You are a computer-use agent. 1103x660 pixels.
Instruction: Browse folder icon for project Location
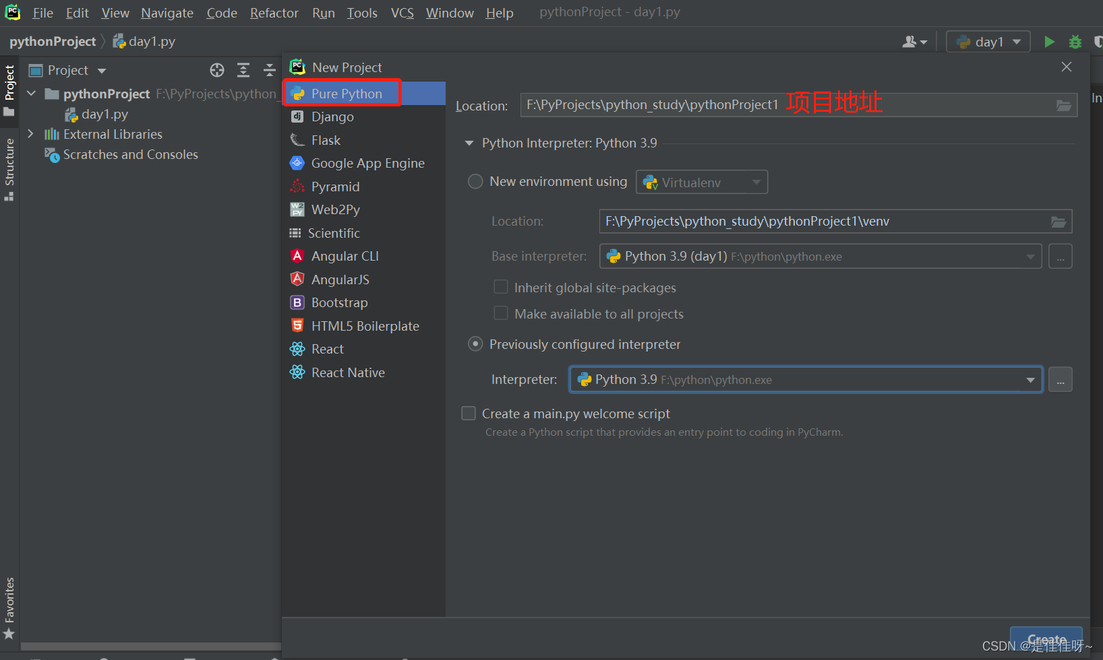point(1064,105)
